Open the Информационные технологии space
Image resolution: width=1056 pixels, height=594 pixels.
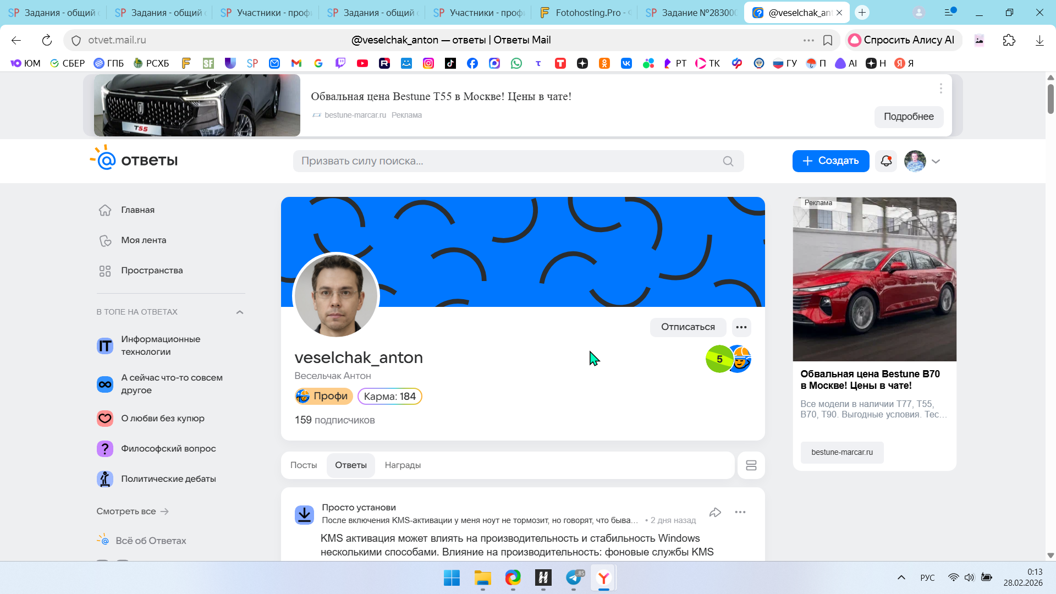click(161, 345)
